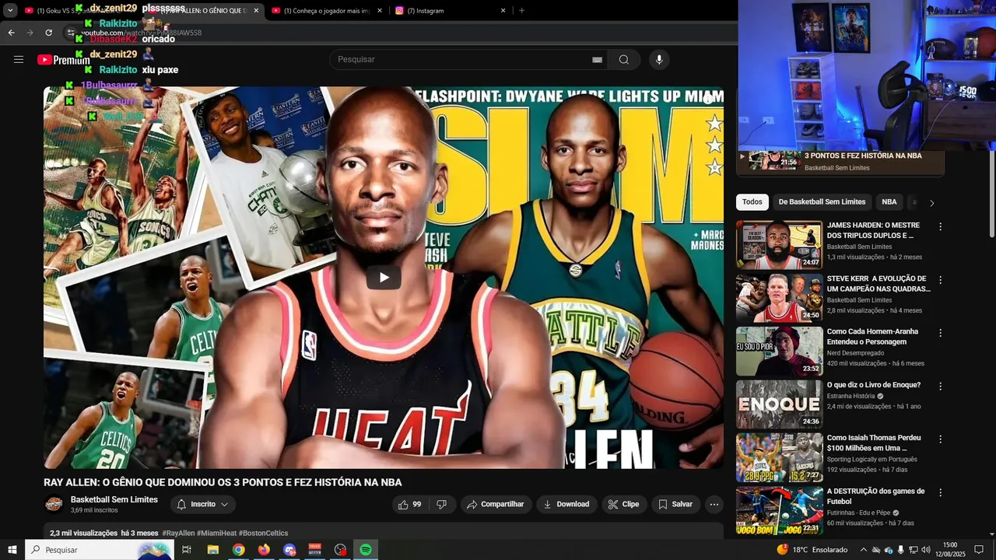Click the #MiamiHeat hashtag
This screenshot has width=996, height=560.
(216, 533)
